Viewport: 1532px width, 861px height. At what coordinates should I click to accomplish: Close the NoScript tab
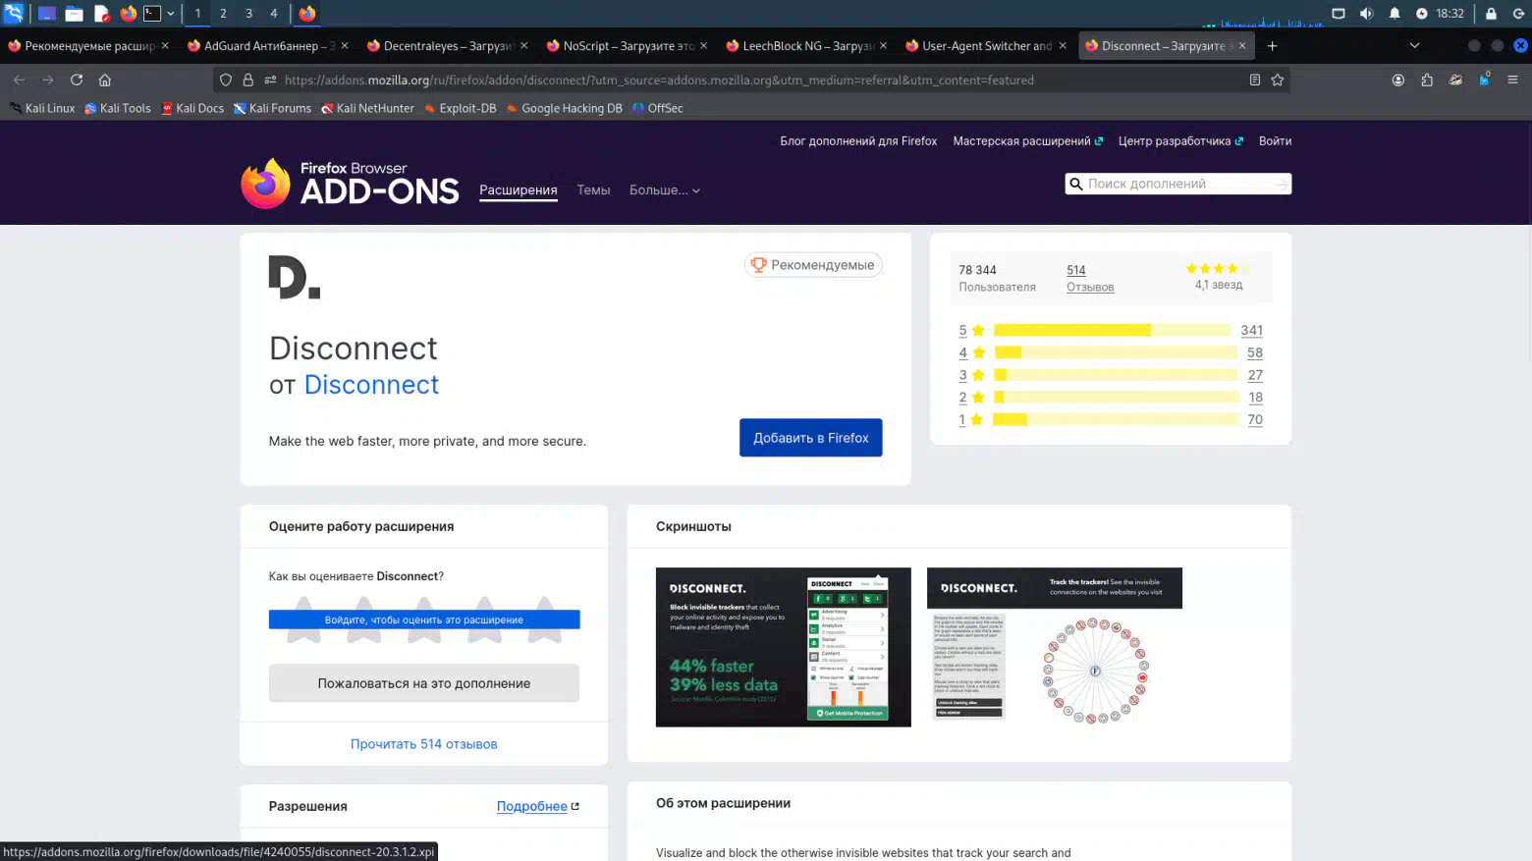point(703,46)
